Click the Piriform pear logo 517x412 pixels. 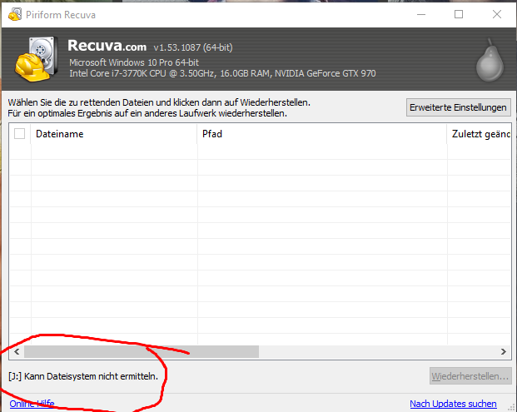(x=490, y=60)
